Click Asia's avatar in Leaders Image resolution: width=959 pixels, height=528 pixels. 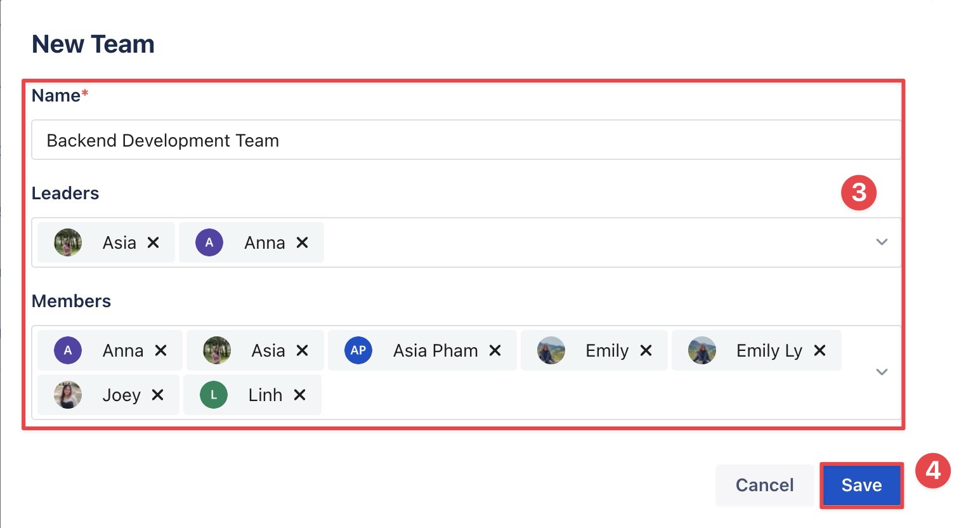click(68, 242)
